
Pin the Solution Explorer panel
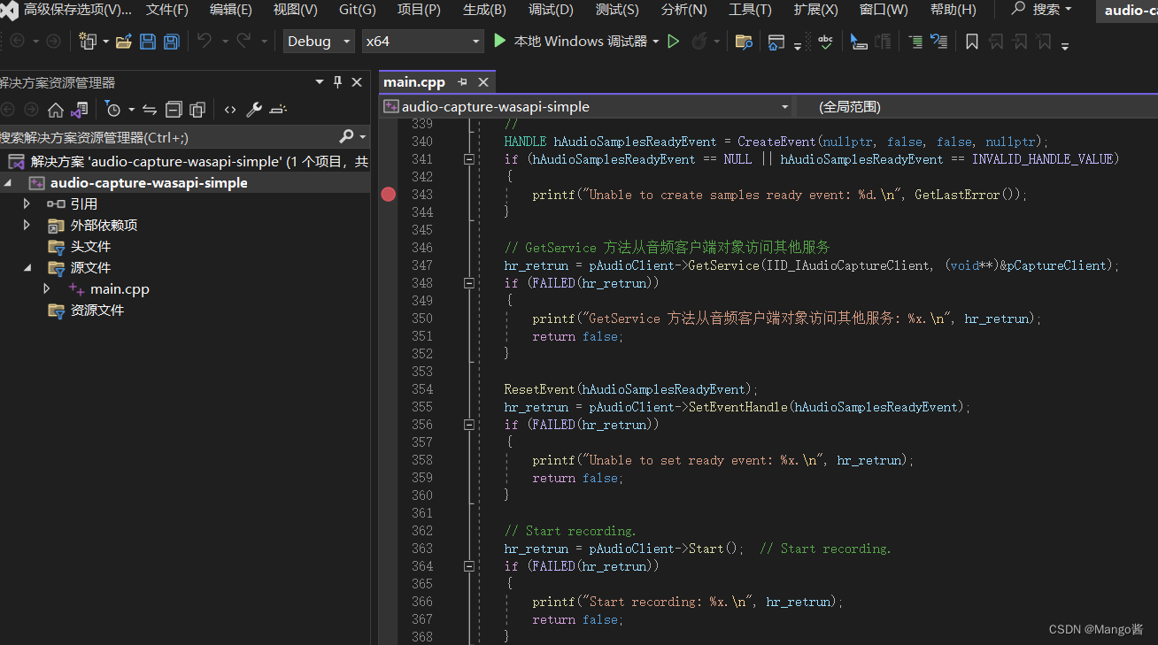[337, 82]
